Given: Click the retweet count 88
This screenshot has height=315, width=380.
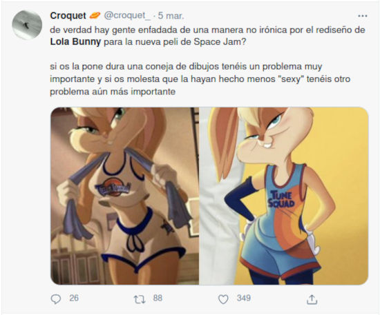Looking at the screenshot, I should [158, 298].
